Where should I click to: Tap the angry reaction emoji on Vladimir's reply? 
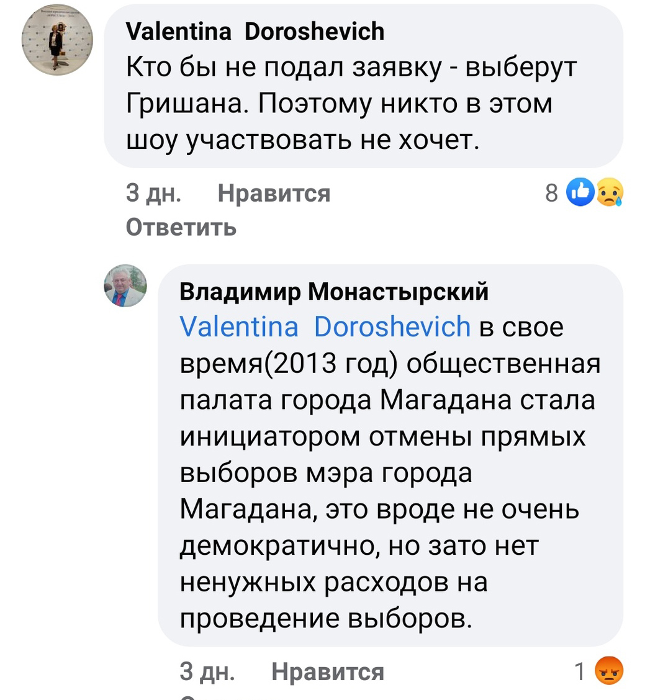[x=609, y=671]
